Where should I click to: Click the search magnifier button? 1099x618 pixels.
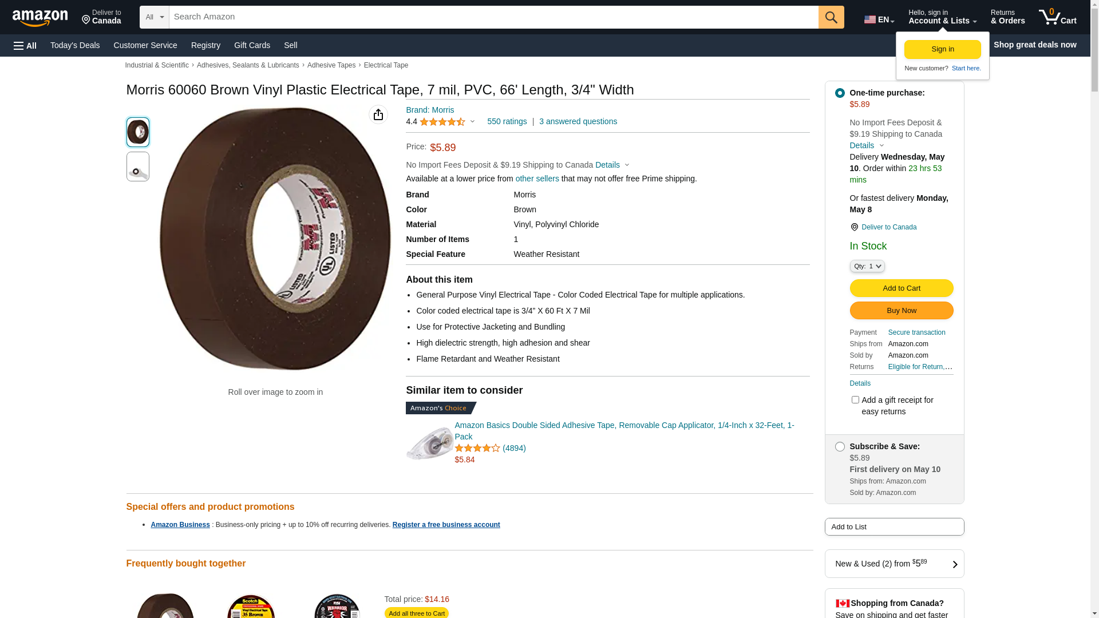[831, 17]
